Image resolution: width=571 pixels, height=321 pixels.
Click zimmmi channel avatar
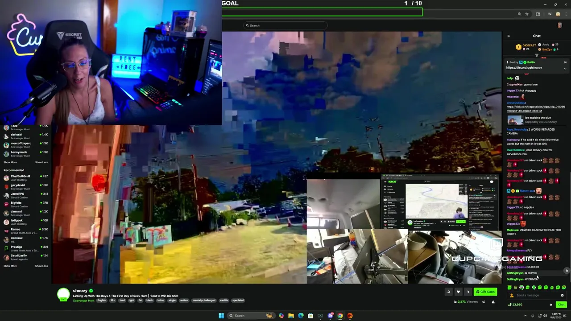coord(6,213)
